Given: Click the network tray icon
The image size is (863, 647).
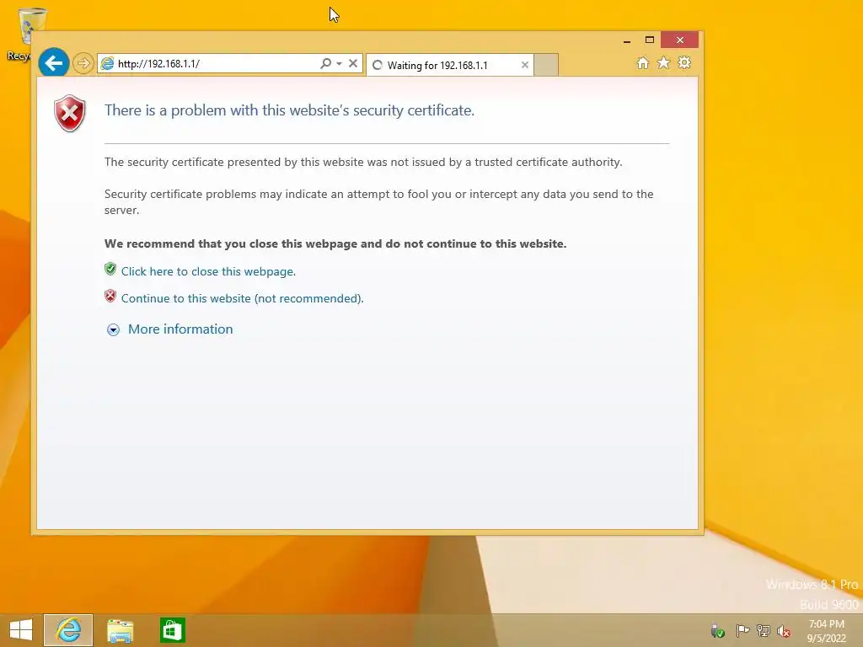Looking at the screenshot, I should pyautogui.click(x=764, y=630).
